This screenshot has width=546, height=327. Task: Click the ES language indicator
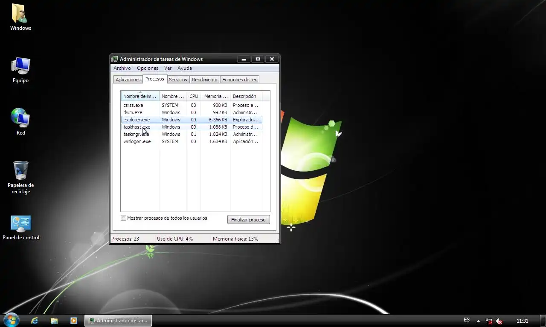467,320
